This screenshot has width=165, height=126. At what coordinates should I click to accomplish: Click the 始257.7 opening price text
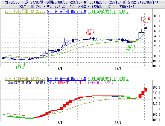(x=54, y=7)
